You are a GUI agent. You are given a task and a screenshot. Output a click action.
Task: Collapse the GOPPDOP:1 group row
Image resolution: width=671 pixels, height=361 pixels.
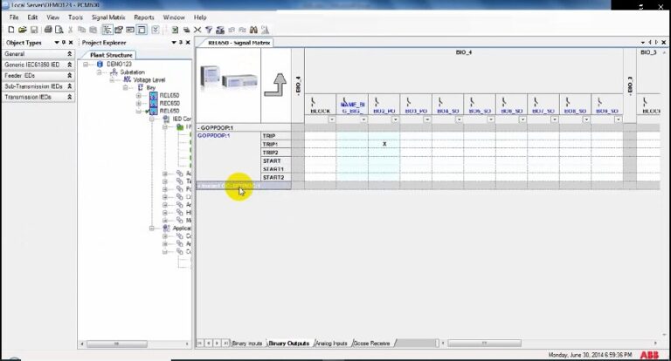click(199, 127)
